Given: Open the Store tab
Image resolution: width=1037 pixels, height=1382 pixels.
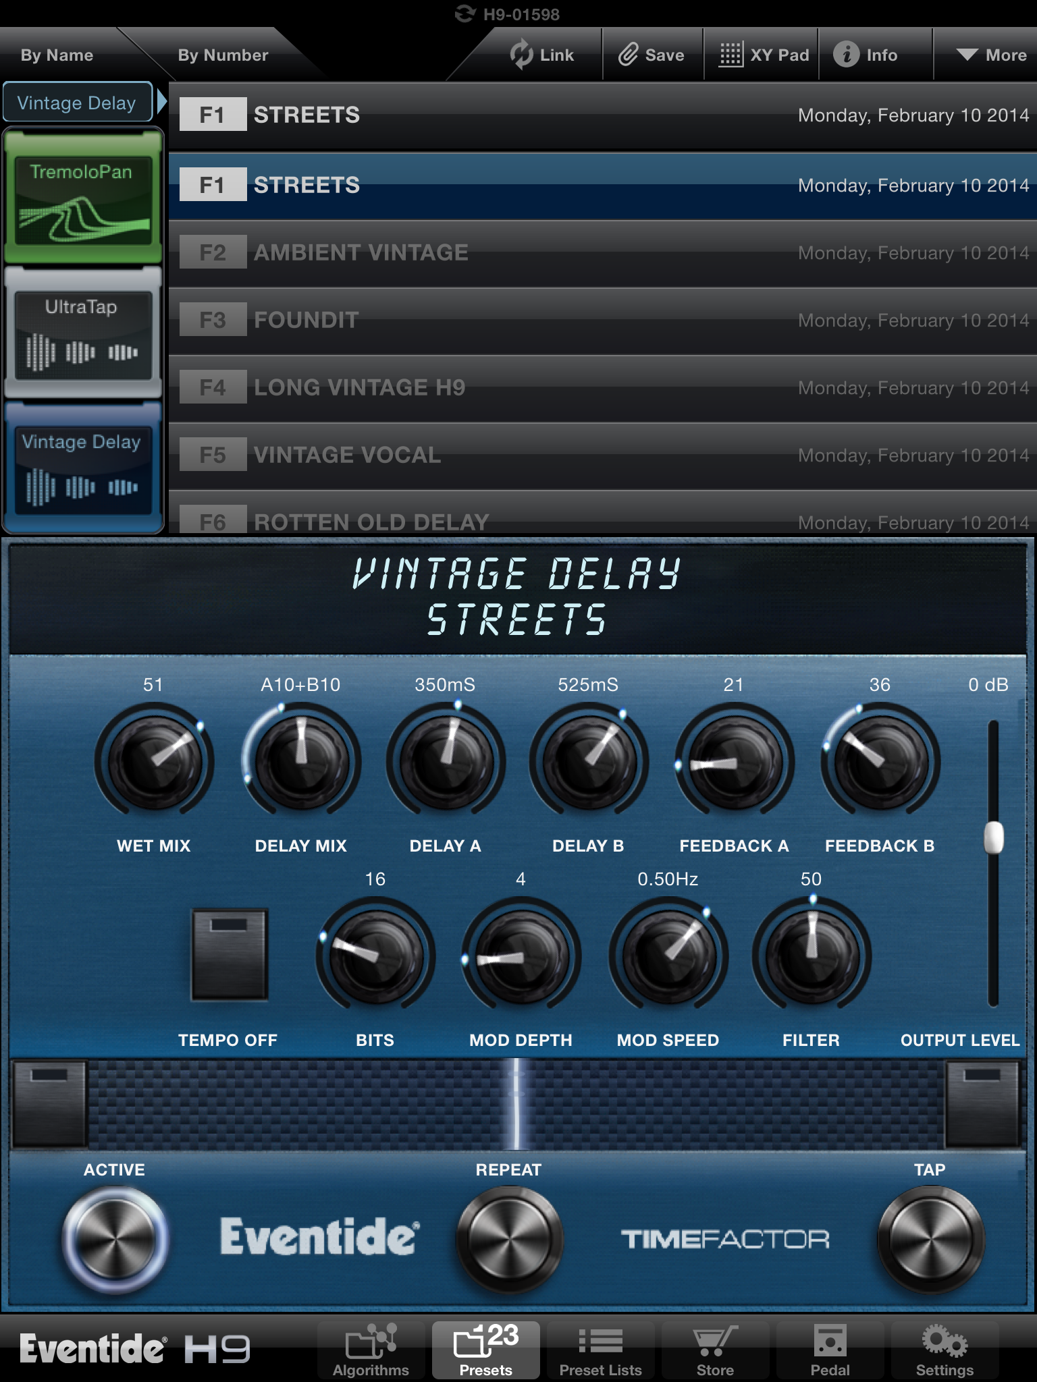Looking at the screenshot, I should pos(715,1350).
